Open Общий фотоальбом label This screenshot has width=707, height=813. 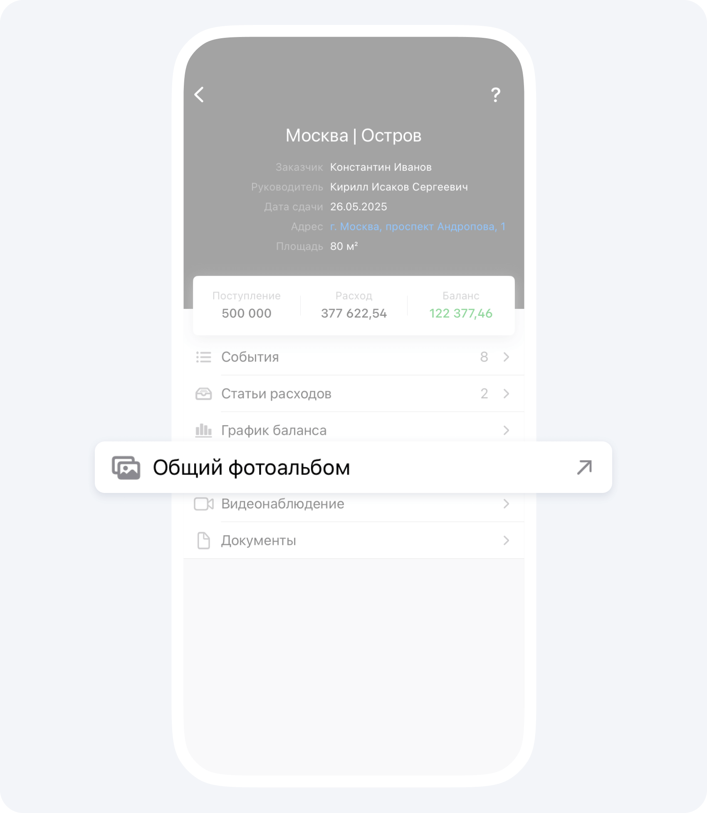pyautogui.click(x=251, y=468)
